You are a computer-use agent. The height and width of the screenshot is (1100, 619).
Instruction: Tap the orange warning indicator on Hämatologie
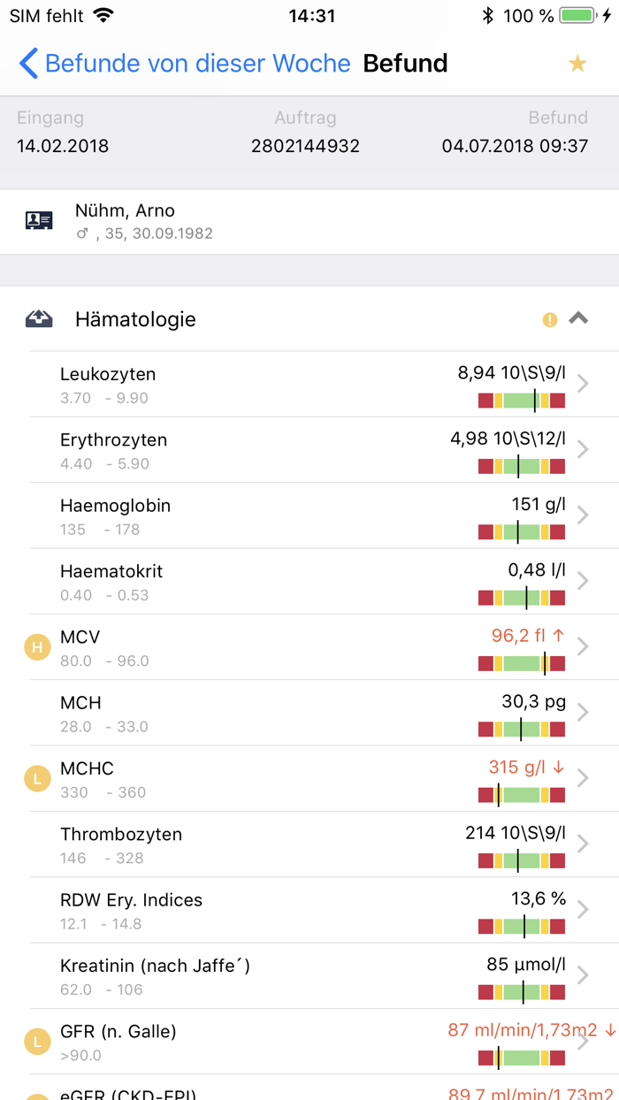pyautogui.click(x=549, y=318)
